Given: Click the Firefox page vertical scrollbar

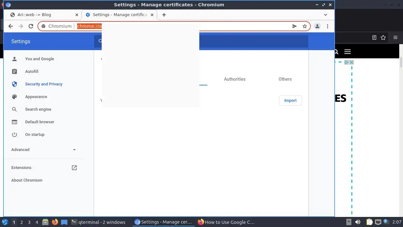Looking at the screenshot, I should pos(401,62).
